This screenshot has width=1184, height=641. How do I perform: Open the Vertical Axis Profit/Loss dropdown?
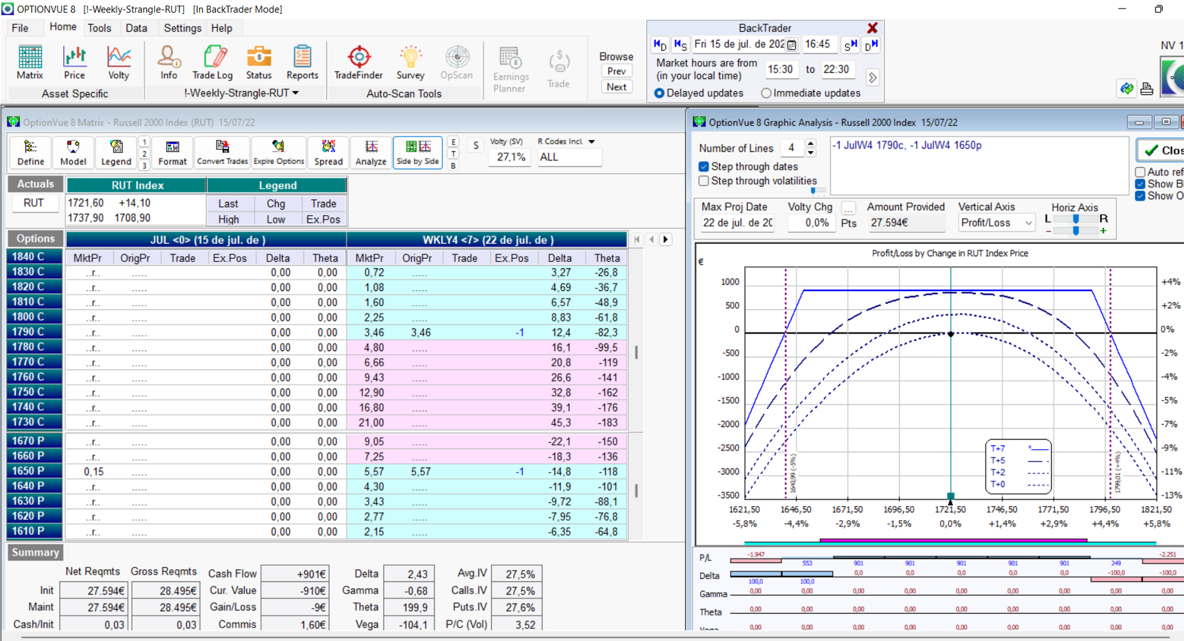tap(1028, 223)
